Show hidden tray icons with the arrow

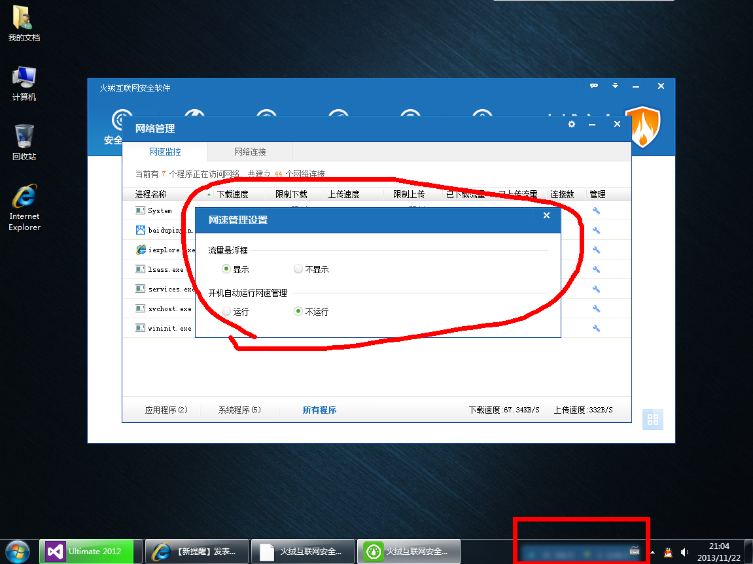(x=652, y=552)
